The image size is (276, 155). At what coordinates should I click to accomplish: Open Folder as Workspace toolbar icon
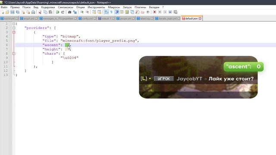click(x=143, y=12)
